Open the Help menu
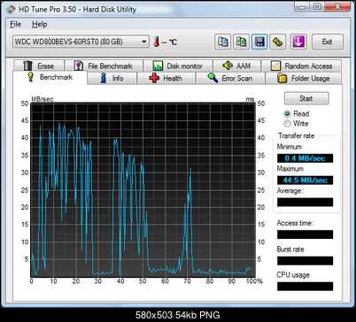The width and height of the screenshot is (356, 322). [x=40, y=24]
